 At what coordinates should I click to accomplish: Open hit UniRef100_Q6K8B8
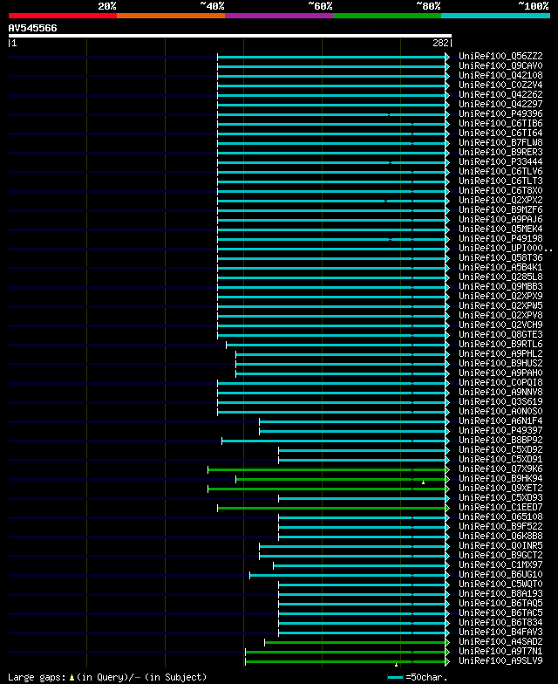[x=500, y=536]
